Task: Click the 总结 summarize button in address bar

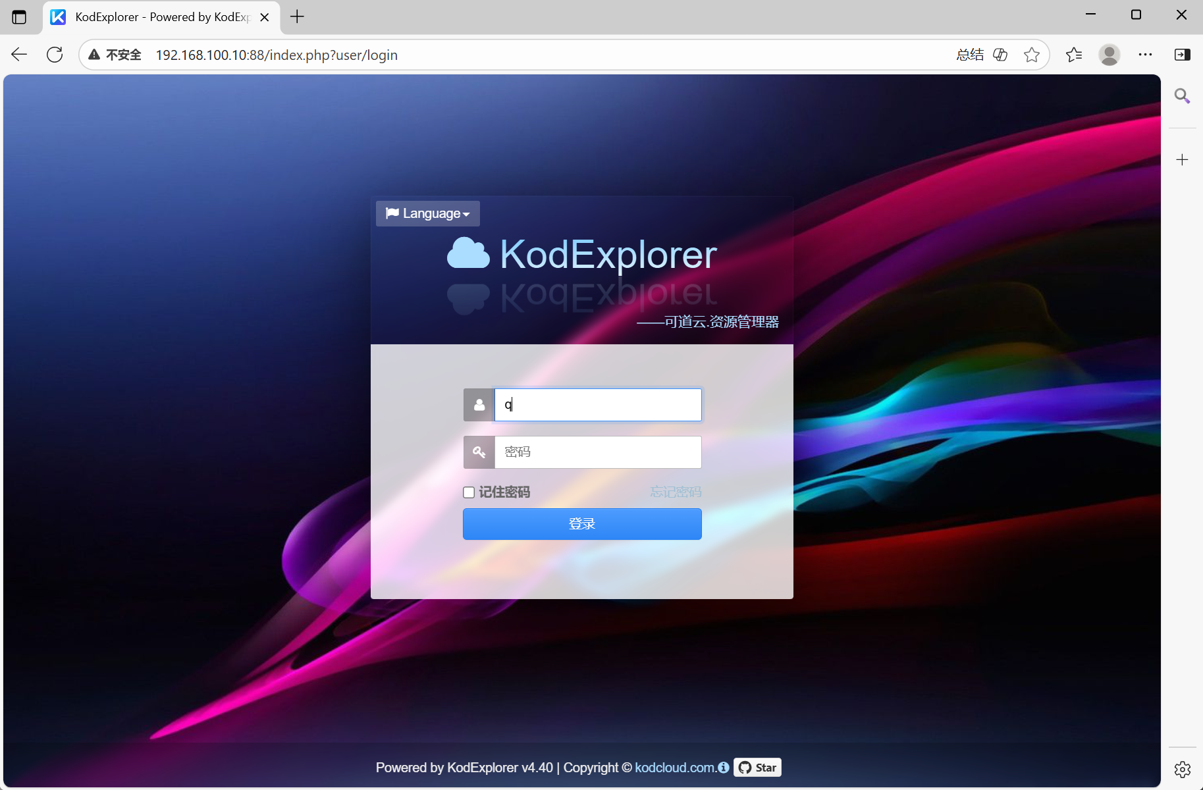Action: pos(970,55)
